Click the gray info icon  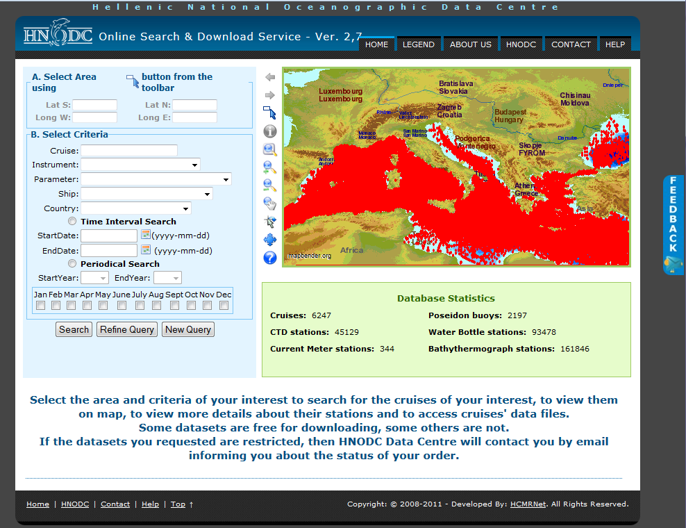click(270, 131)
